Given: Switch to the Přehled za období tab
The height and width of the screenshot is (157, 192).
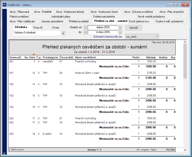Looking at the screenshot, I should point(79,21).
